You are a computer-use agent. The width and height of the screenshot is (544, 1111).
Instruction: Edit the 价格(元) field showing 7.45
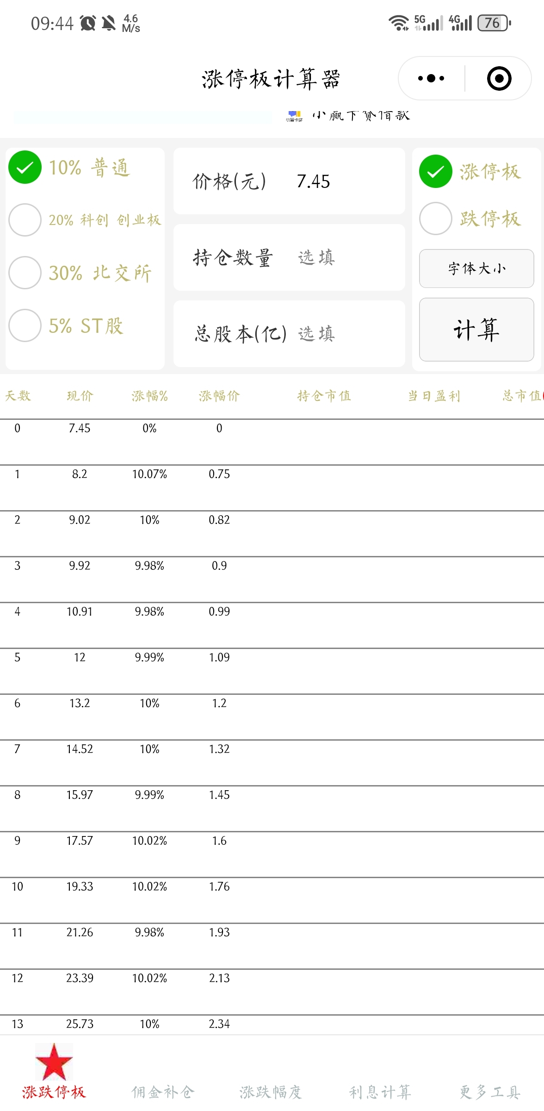[x=289, y=181]
